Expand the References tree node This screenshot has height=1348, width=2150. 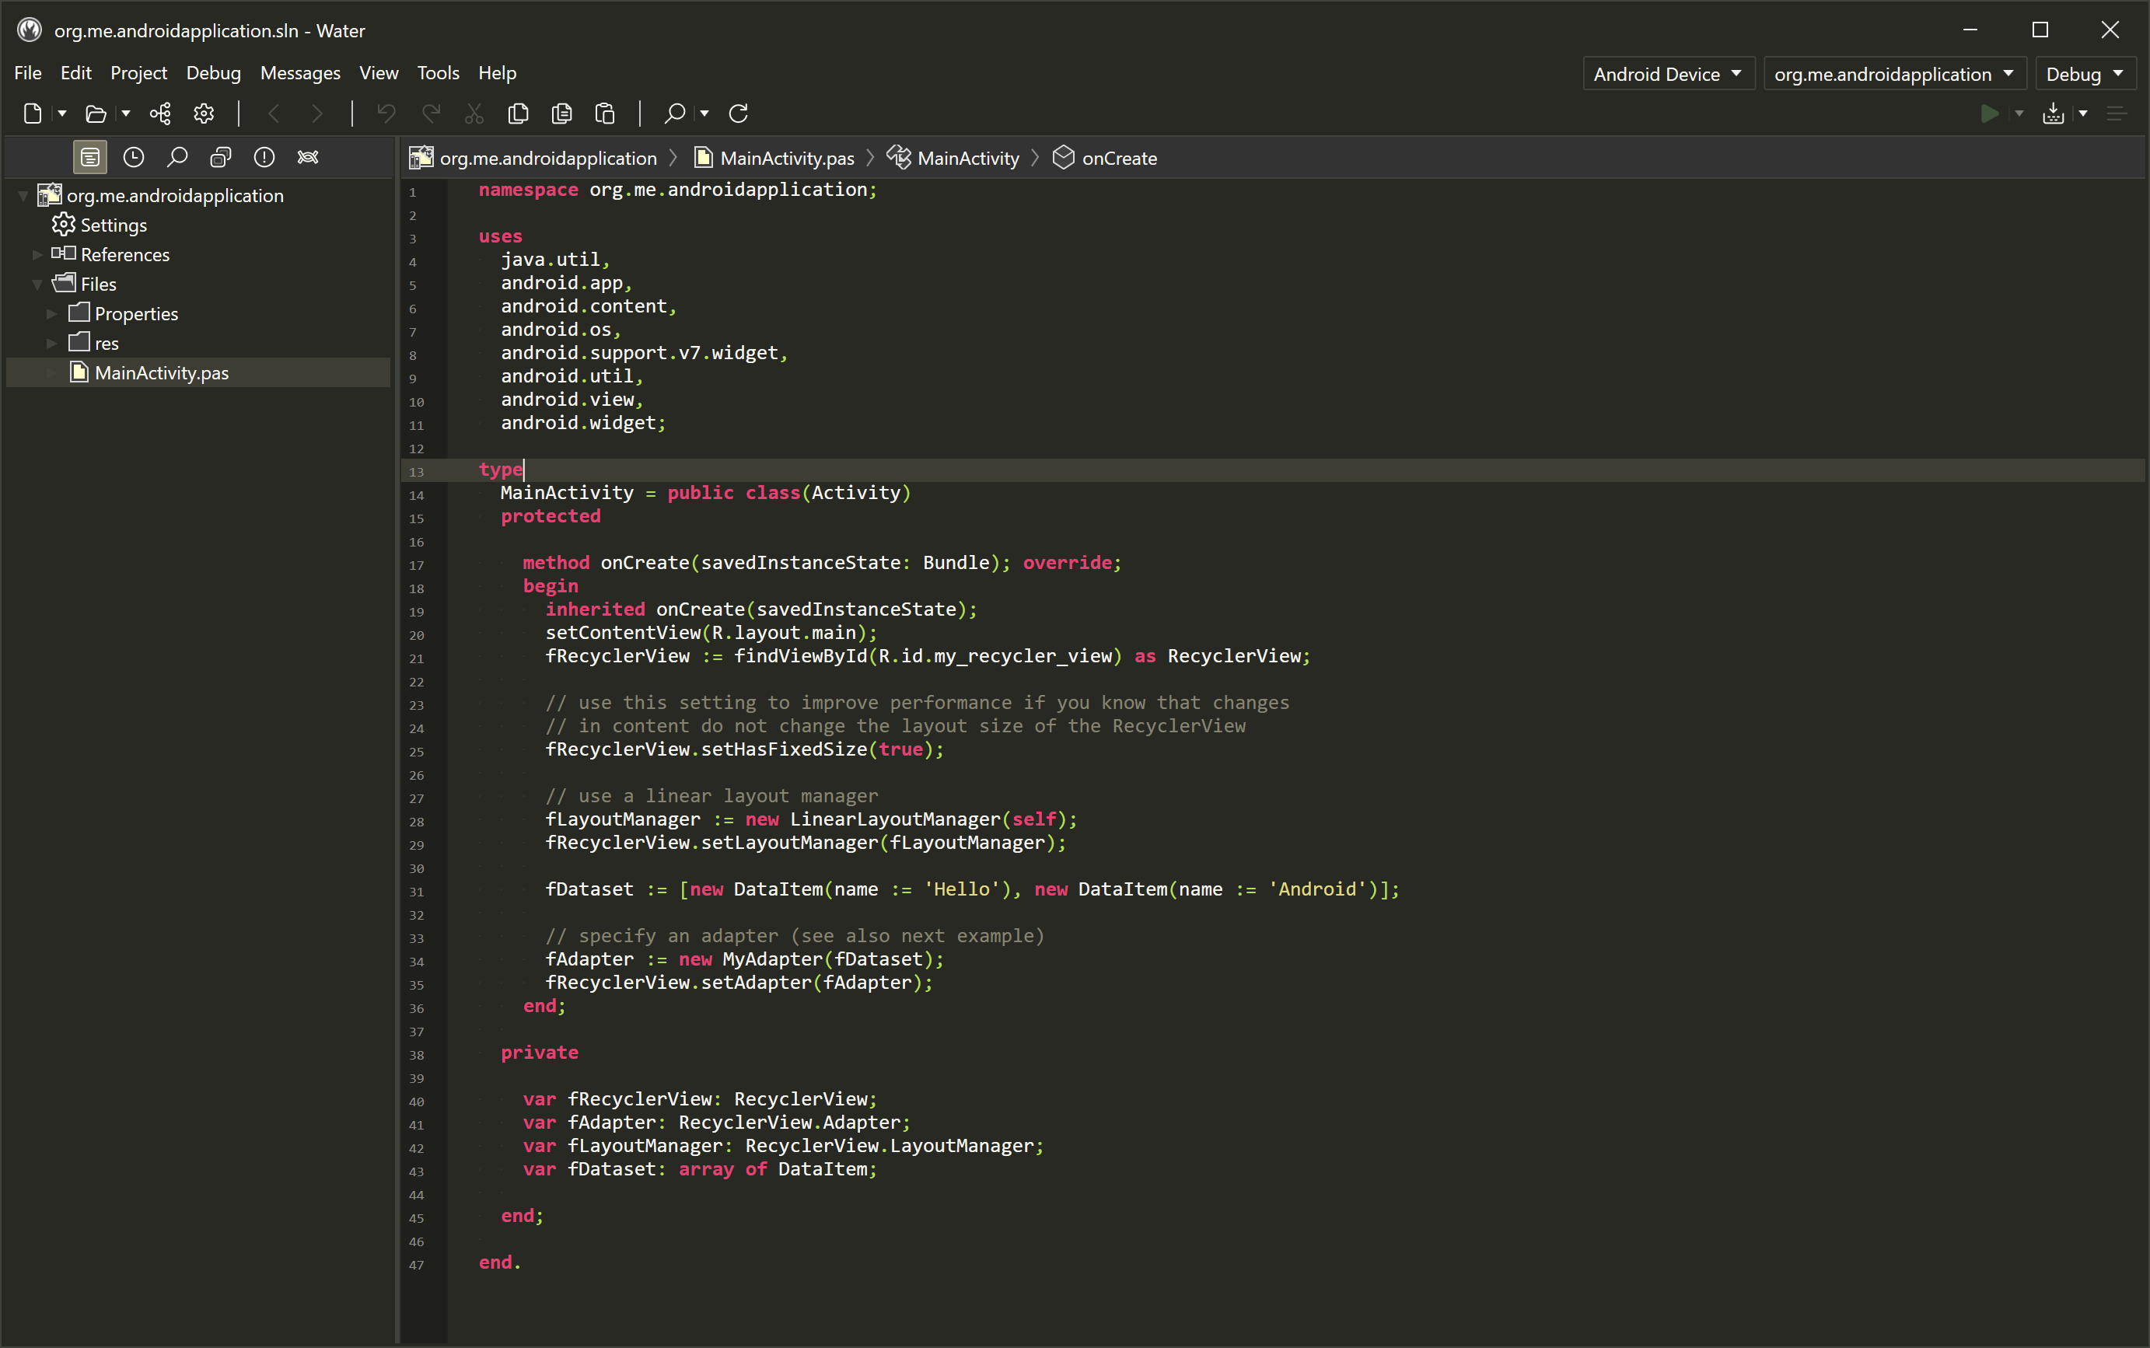coord(37,255)
